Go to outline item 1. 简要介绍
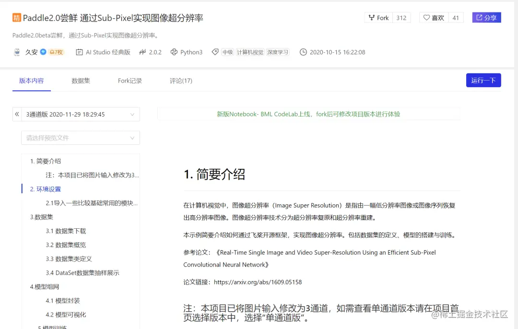This screenshot has height=329, width=518. 46,161
